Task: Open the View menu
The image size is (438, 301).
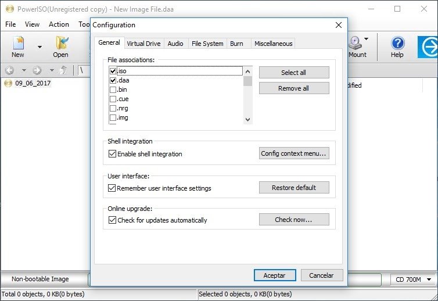Action: click(x=32, y=24)
